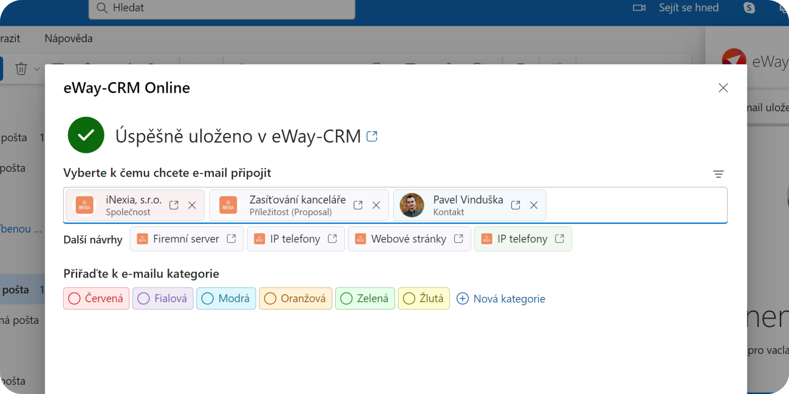789x394 pixels.
Task: Remove iNexia, s.r.o. from attached items
Action: coord(192,205)
